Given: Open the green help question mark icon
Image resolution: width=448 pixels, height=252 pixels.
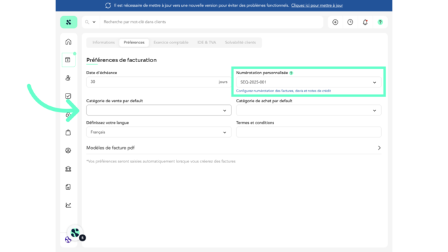Looking at the screenshot, I should tap(380, 22).
